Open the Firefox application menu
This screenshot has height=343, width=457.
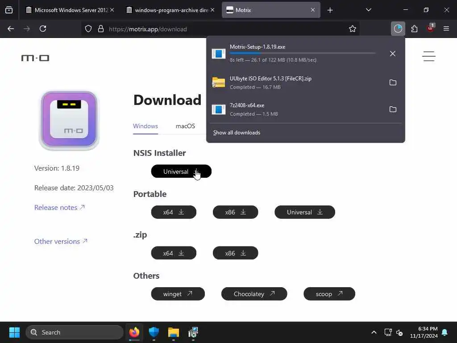click(446, 29)
